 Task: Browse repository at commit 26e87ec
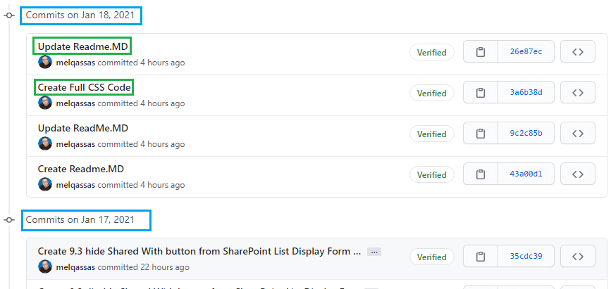(x=578, y=52)
